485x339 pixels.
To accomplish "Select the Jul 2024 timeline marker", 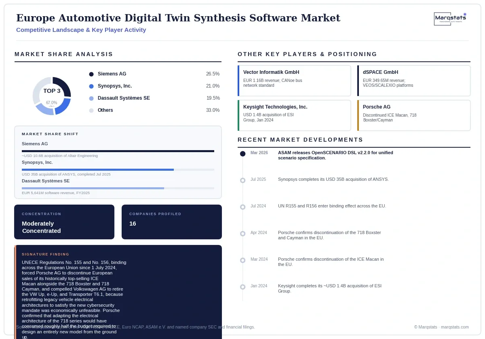I will click(x=242, y=207).
